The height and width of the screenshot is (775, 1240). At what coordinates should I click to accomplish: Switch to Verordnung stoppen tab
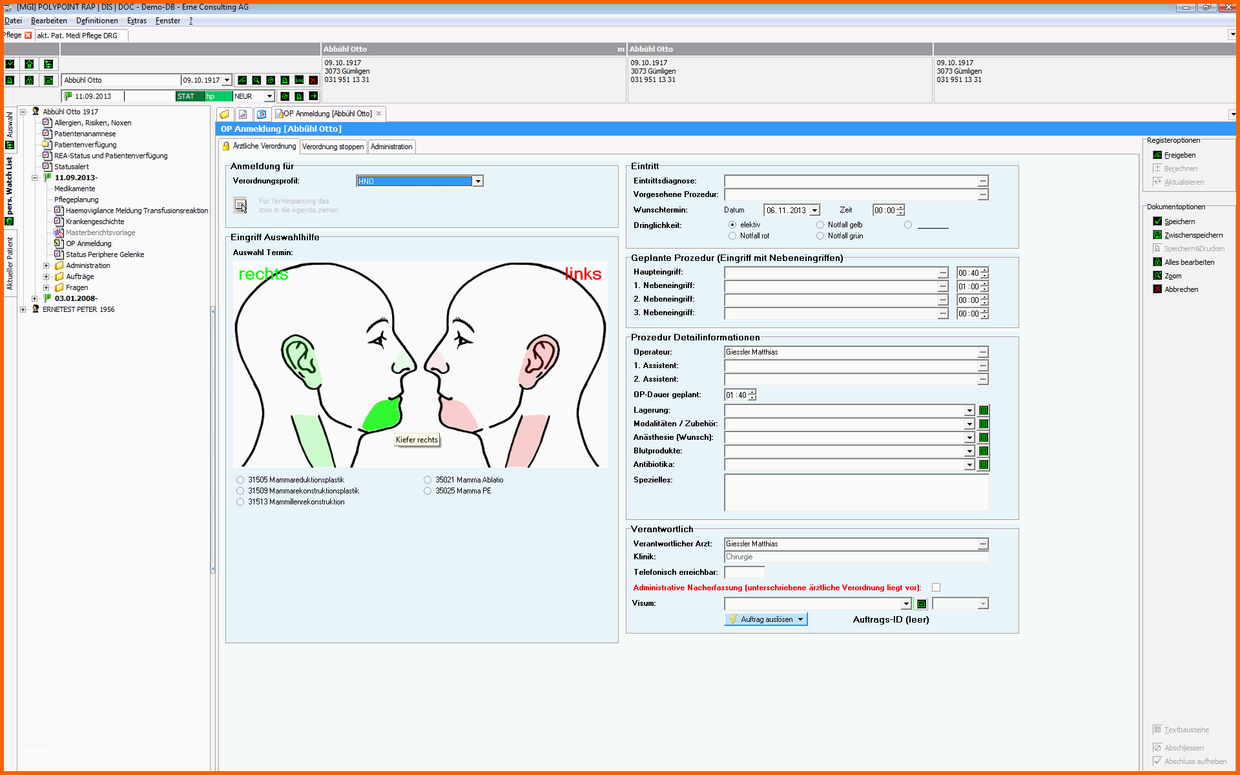click(333, 147)
